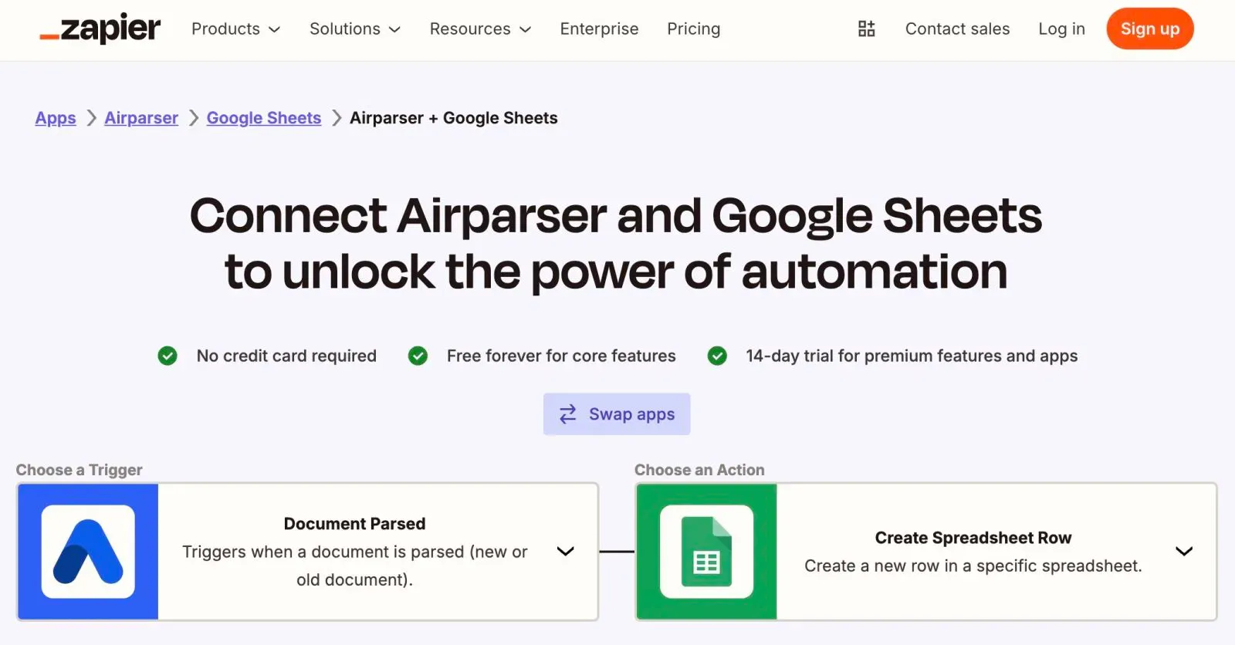Expand the Solutions menu
The image size is (1235, 645).
354,29
